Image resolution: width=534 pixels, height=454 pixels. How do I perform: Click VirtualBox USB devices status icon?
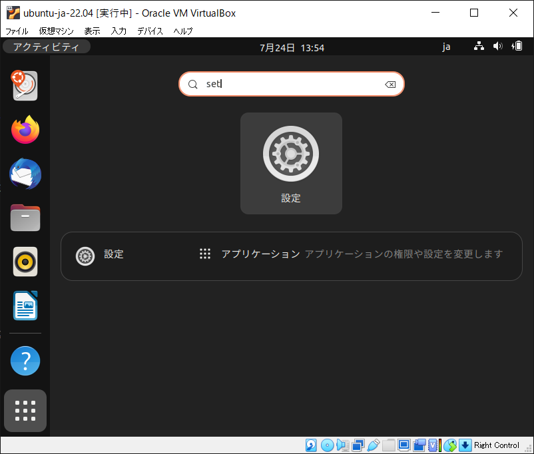point(374,445)
